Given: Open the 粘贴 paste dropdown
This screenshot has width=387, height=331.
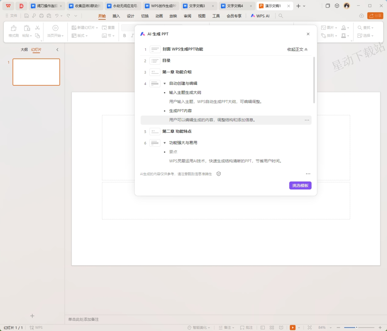Looking at the screenshot, I should coord(27,36).
